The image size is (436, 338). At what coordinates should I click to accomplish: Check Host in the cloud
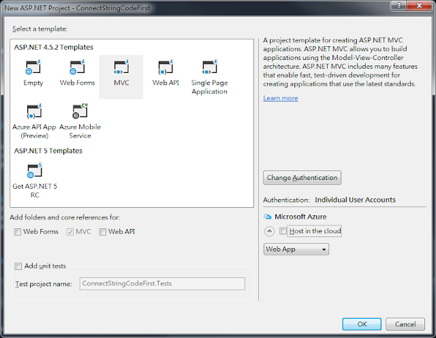[x=283, y=231]
